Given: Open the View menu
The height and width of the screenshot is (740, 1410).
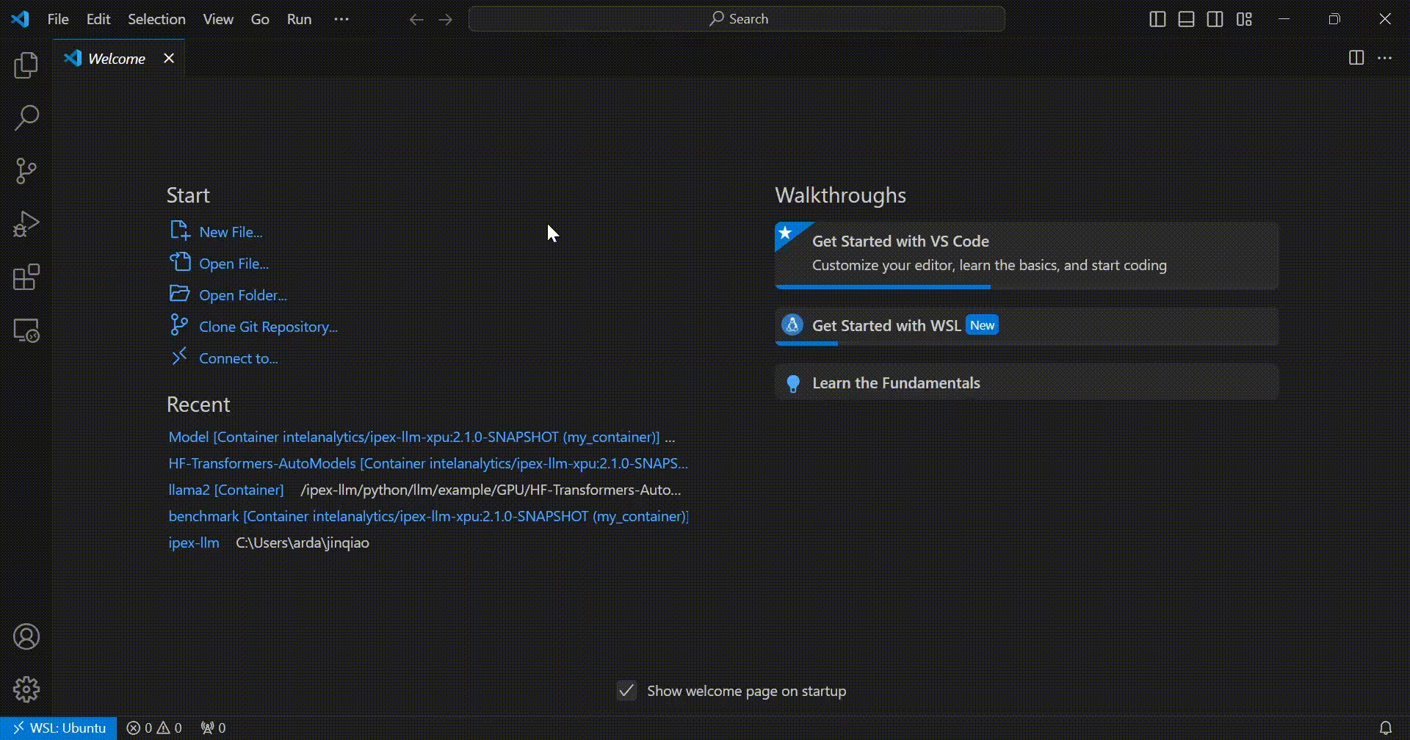Looking at the screenshot, I should pos(218,19).
